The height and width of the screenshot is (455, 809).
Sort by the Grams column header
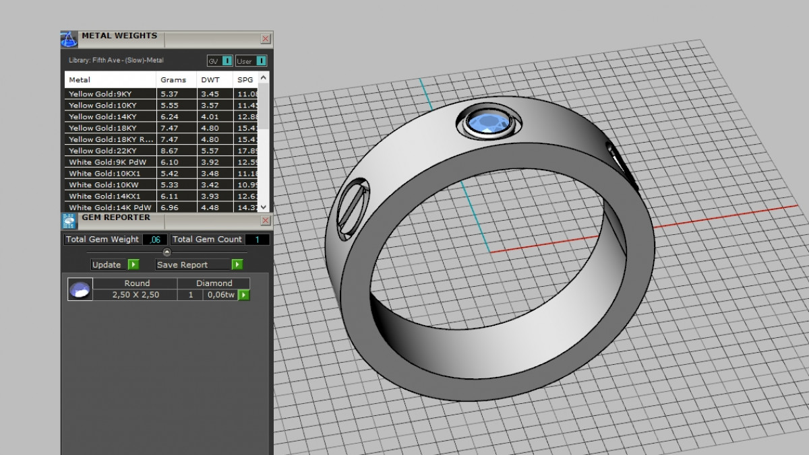pyautogui.click(x=173, y=79)
